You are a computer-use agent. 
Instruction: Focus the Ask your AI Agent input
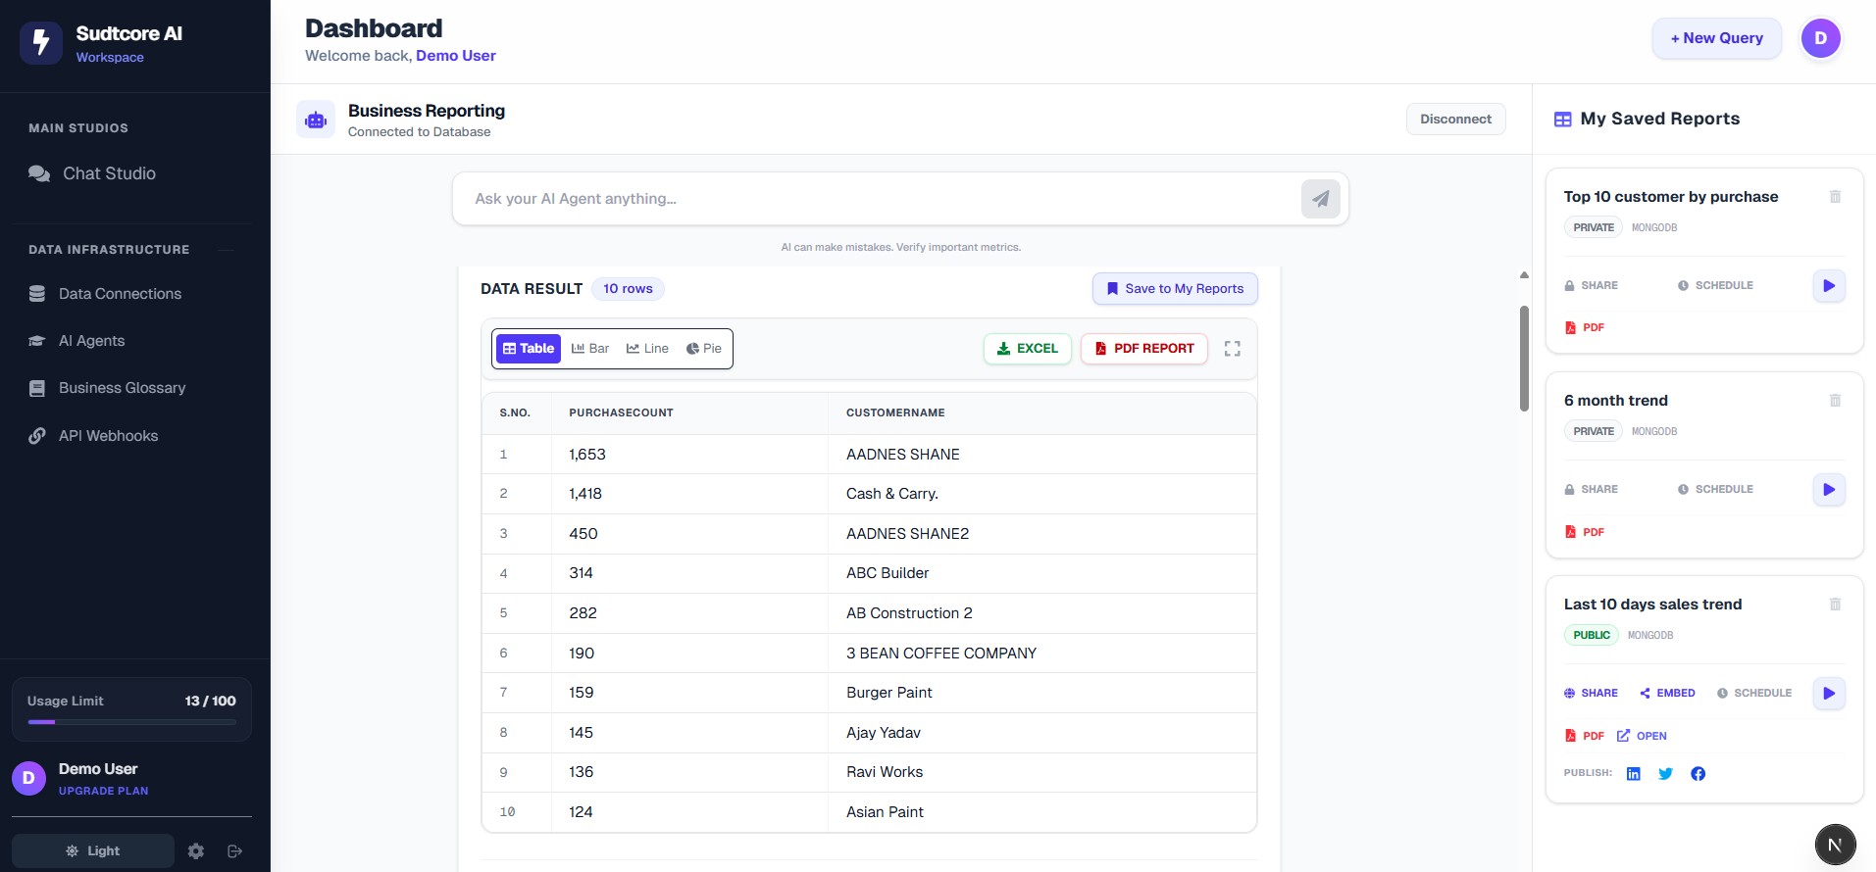pos(873,199)
